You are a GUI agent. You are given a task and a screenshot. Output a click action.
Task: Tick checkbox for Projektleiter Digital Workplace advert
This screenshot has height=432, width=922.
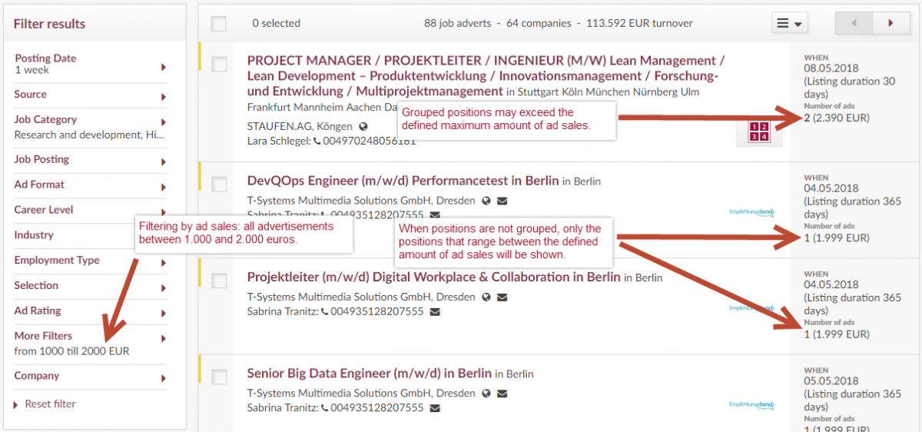(x=219, y=281)
